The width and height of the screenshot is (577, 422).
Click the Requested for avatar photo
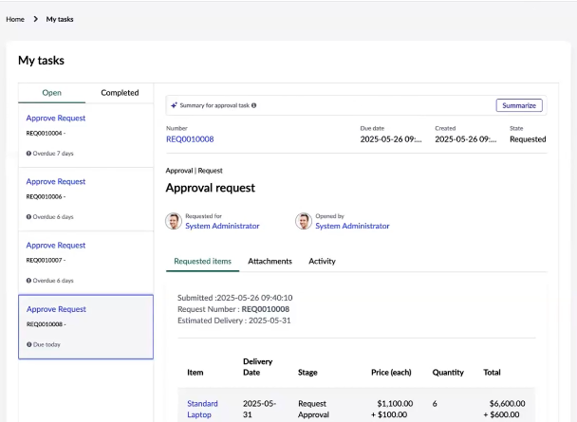click(x=174, y=221)
